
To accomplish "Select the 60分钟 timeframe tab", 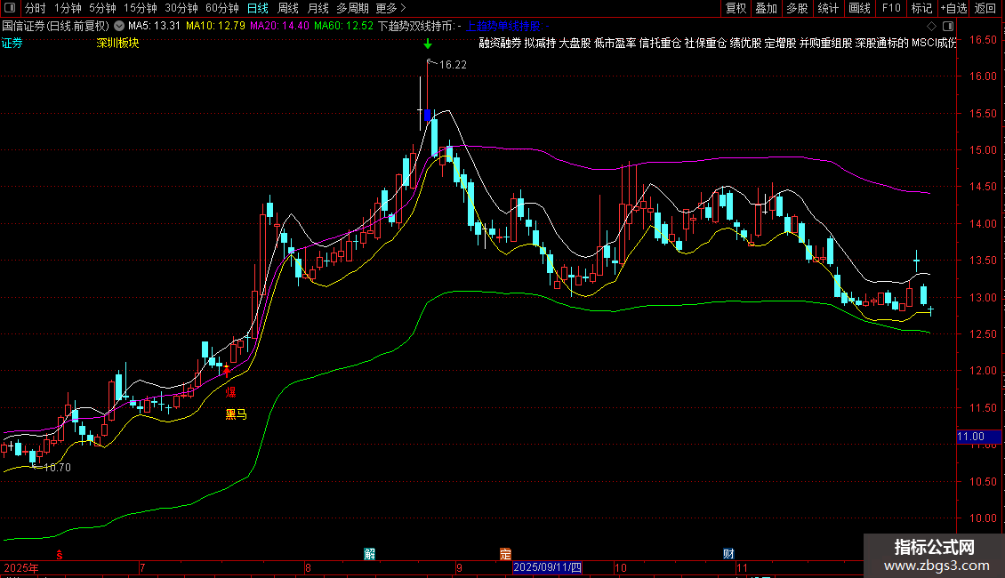I will pyautogui.click(x=221, y=8).
